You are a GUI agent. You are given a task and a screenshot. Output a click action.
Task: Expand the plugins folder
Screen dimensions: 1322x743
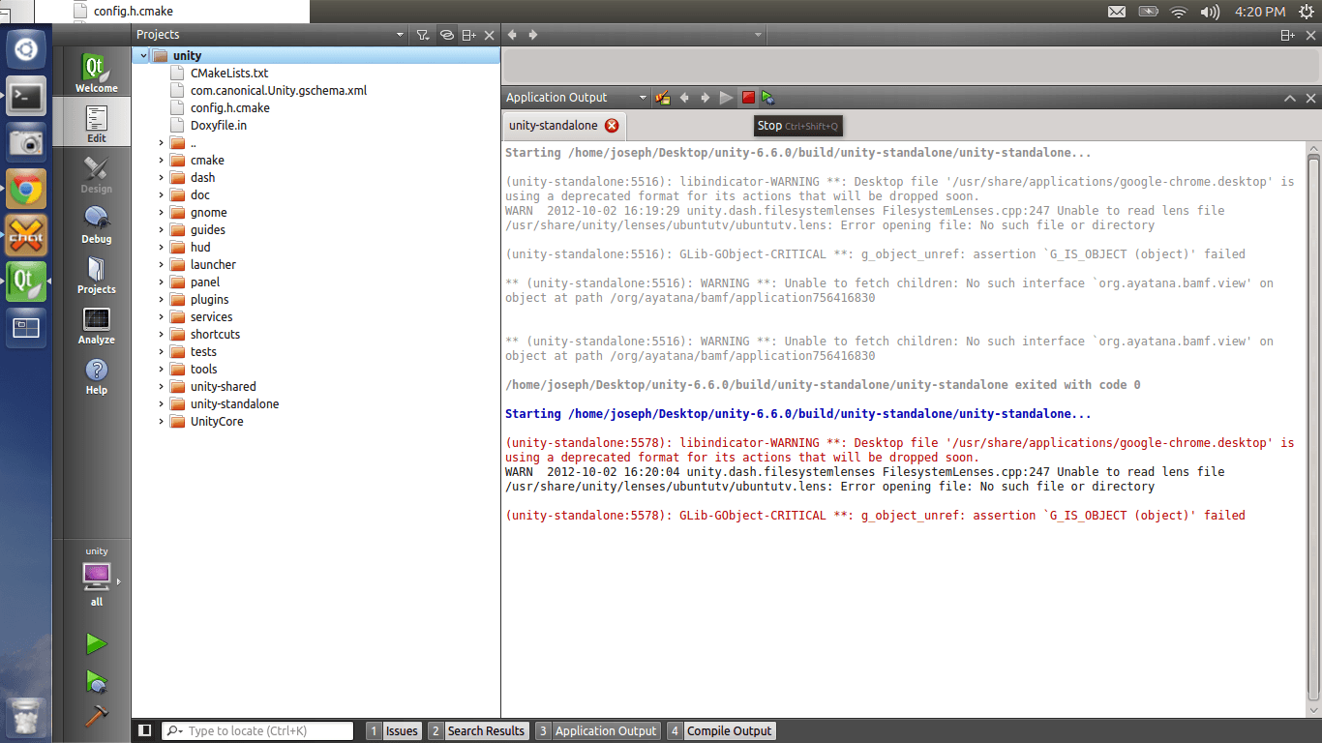click(x=162, y=300)
